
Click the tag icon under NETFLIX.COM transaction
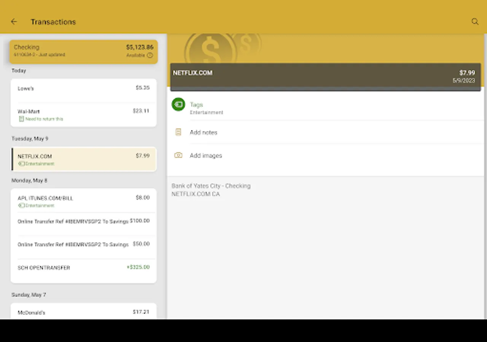21,164
